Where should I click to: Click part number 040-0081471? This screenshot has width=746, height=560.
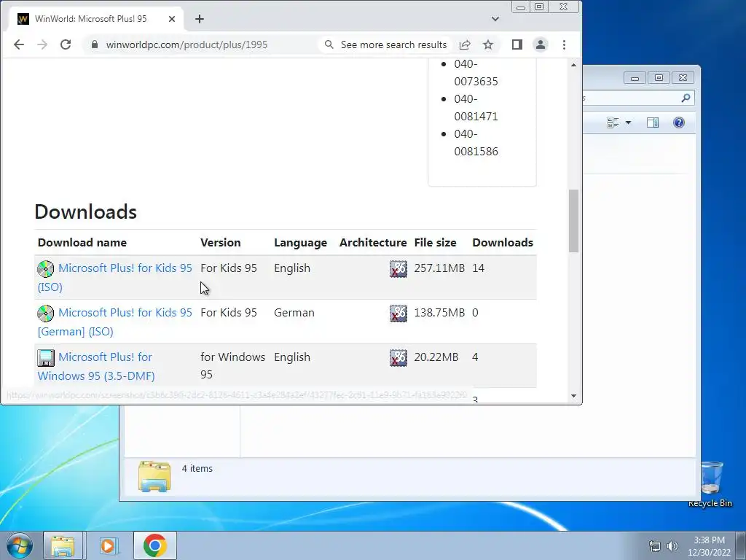[x=476, y=108]
